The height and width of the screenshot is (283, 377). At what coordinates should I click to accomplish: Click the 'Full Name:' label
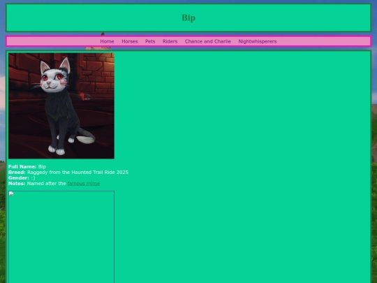click(x=22, y=167)
